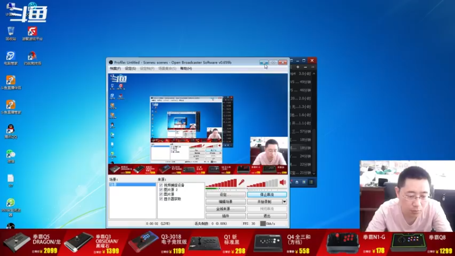Open the Recycle Bin desktop icon
The height and width of the screenshot is (256, 455).
click(x=11, y=34)
